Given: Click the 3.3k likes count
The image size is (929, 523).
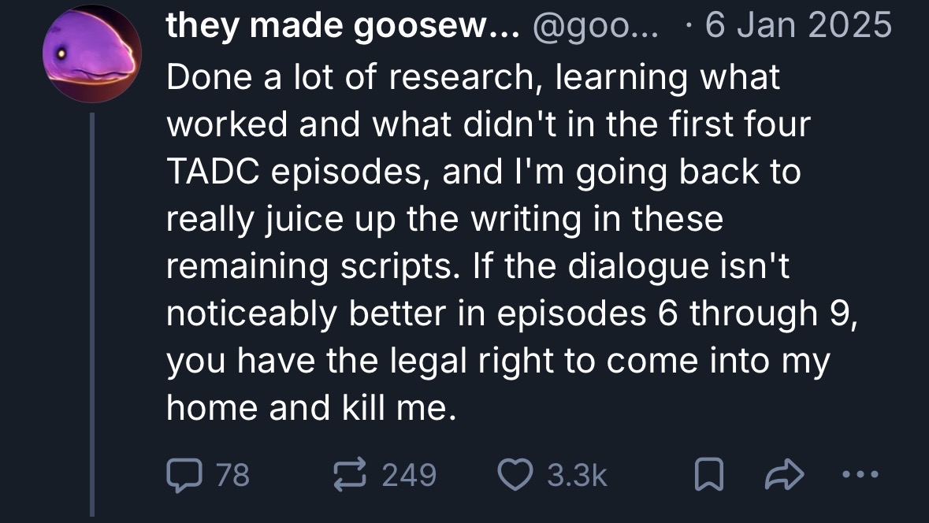Looking at the screenshot, I should click(x=577, y=475).
